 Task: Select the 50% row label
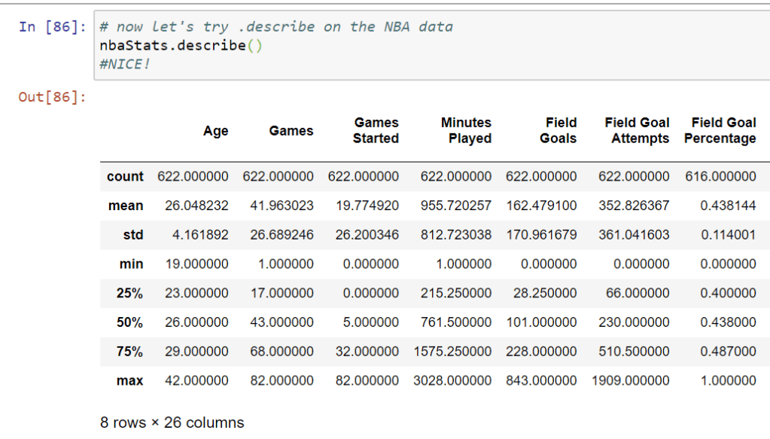pyautogui.click(x=129, y=322)
